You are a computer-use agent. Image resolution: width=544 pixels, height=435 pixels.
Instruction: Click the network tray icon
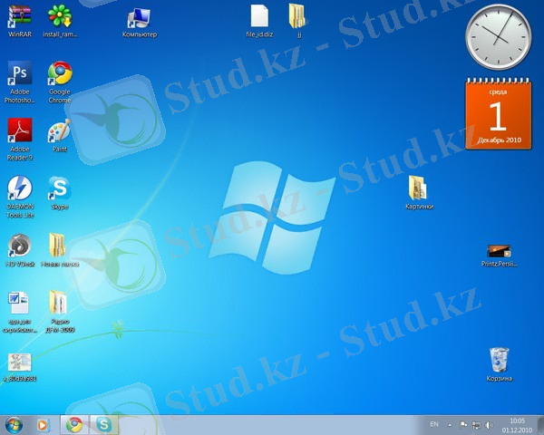(x=476, y=425)
